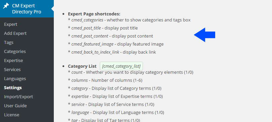Open the Expert submenu item

click(x=10, y=24)
